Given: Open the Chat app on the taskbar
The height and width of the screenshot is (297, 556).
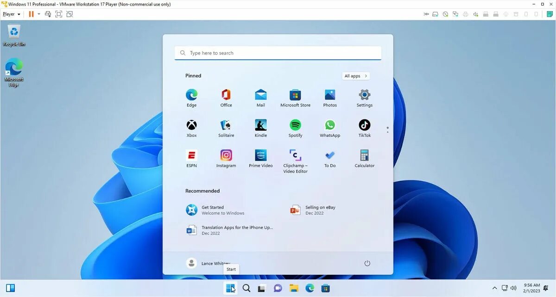Looking at the screenshot, I should [278, 288].
